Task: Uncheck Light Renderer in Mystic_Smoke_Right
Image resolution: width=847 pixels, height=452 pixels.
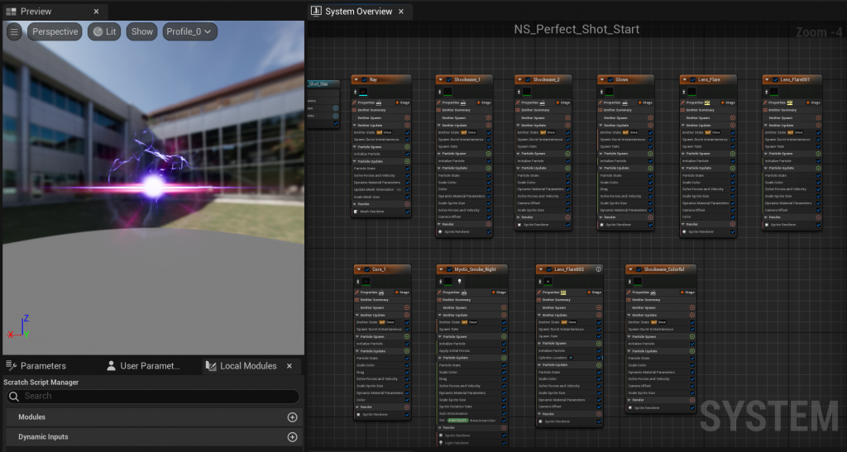Action: click(x=505, y=443)
